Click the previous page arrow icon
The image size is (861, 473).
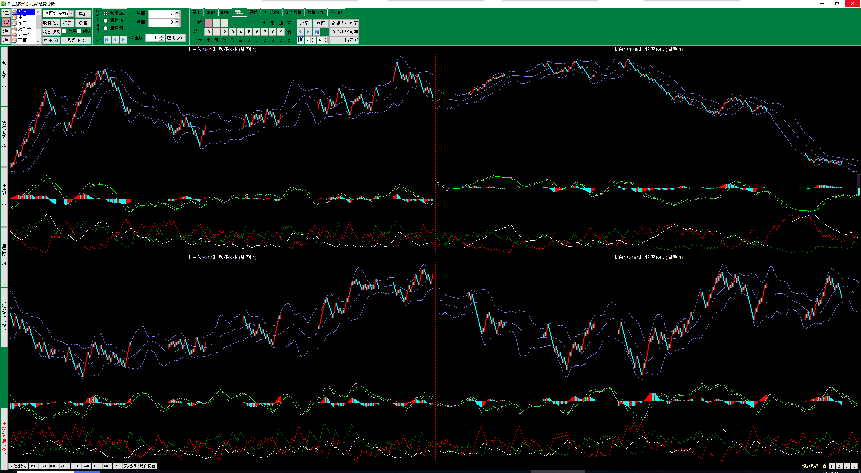point(115,40)
